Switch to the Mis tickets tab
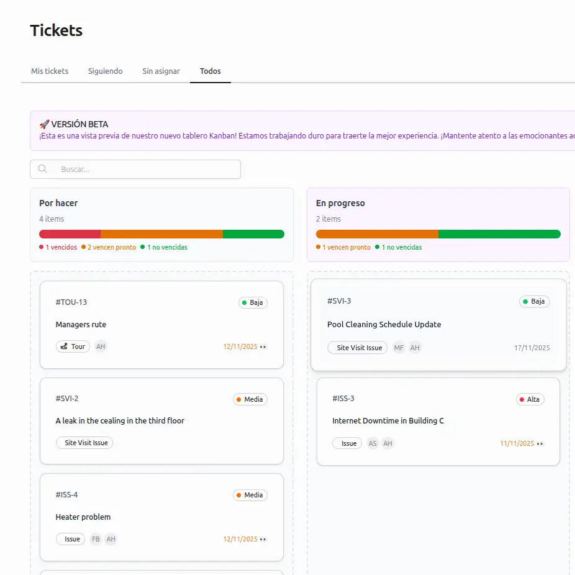The width and height of the screenshot is (575, 575). pyautogui.click(x=49, y=71)
